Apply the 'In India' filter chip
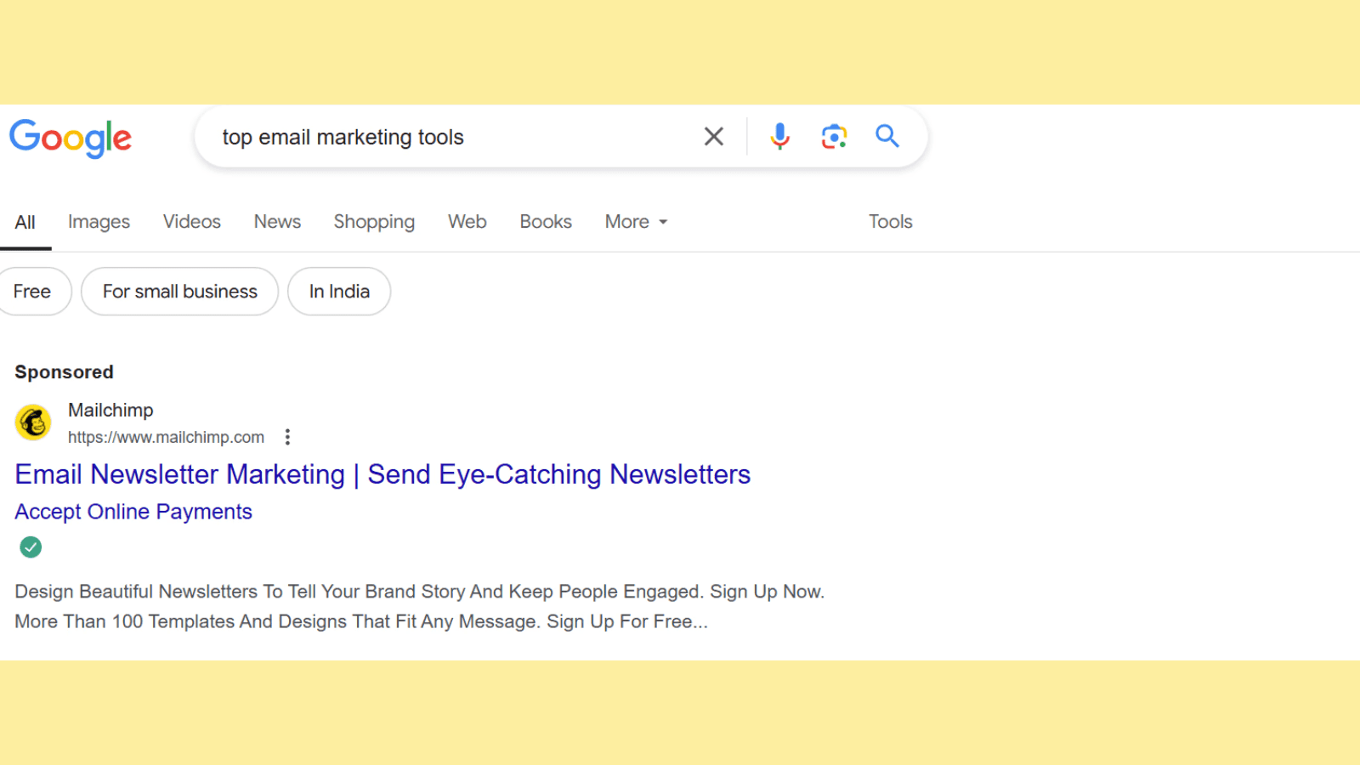 pos(339,292)
